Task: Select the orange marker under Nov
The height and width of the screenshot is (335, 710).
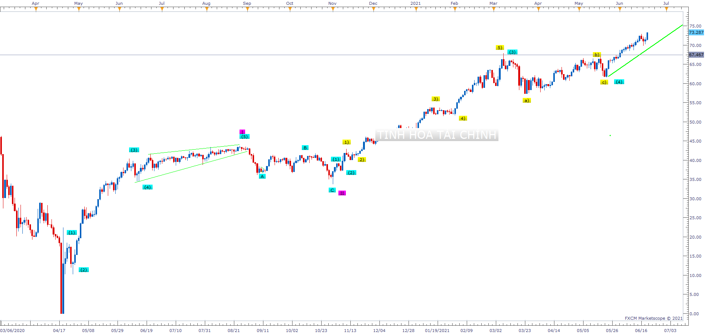Action: point(333,9)
